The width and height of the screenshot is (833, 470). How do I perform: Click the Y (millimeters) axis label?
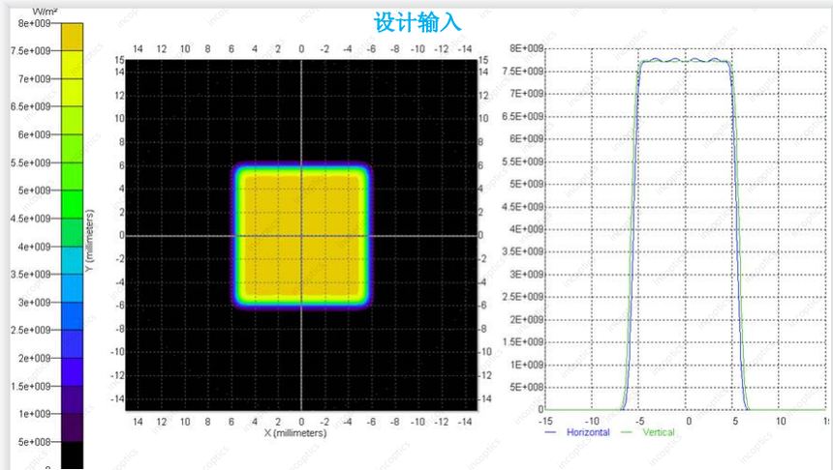point(89,241)
